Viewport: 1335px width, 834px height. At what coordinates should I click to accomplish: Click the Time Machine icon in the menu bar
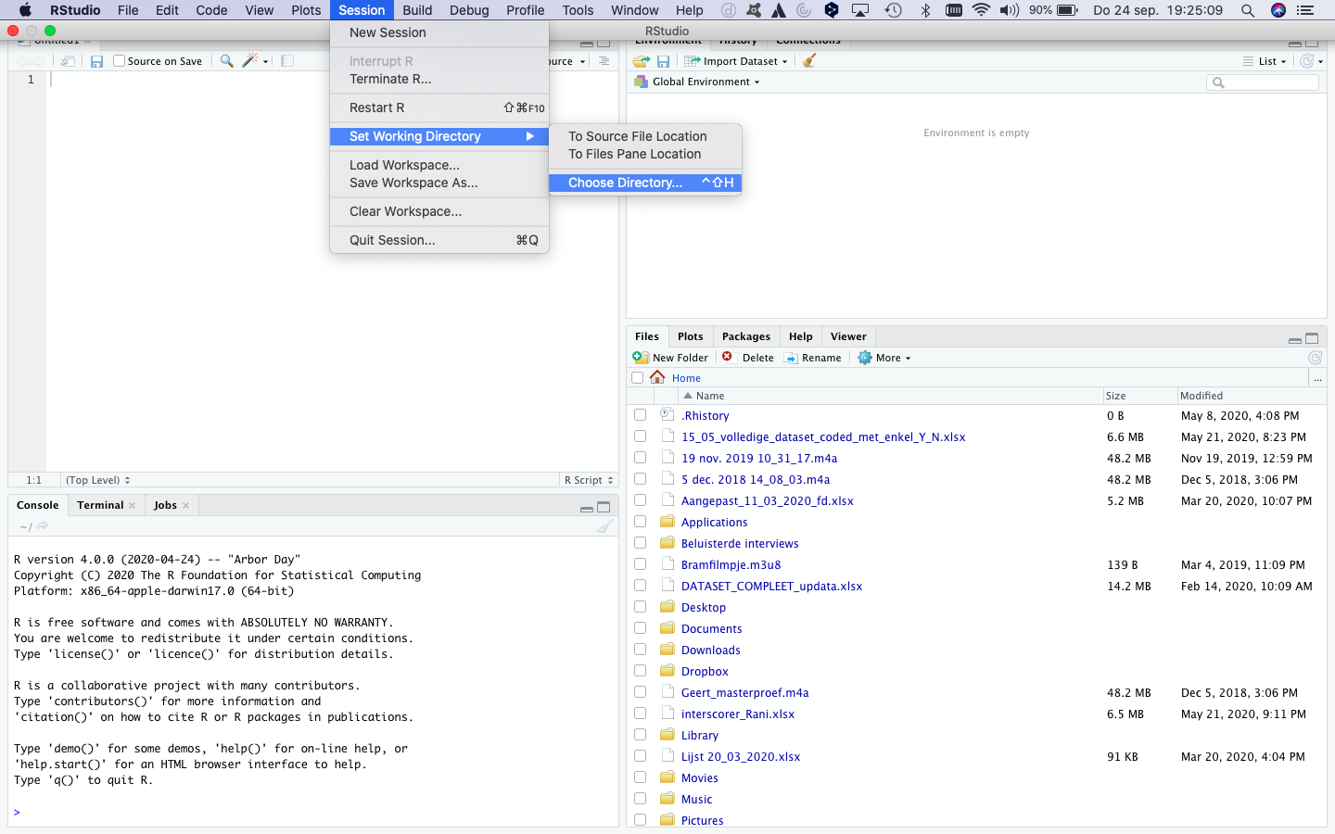(893, 10)
